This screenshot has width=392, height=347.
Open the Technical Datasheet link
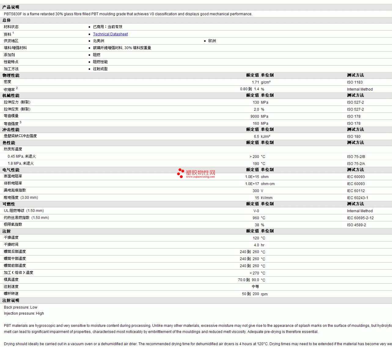(x=110, y=34)
